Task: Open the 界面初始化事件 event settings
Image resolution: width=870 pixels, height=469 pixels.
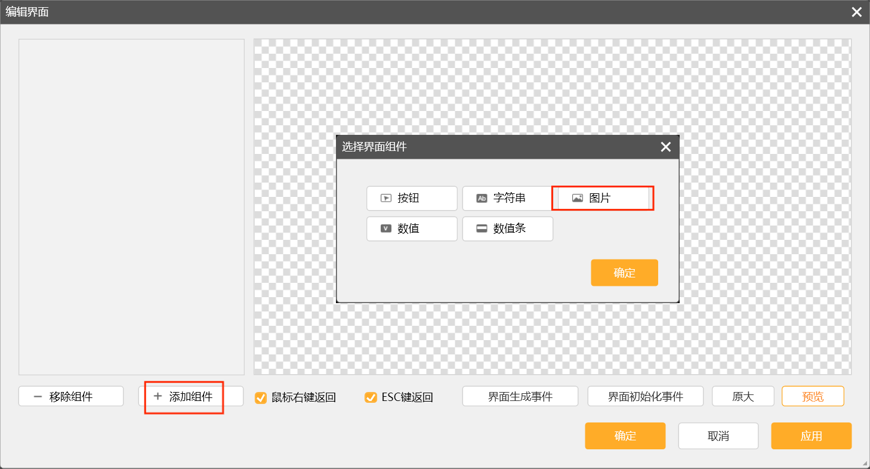Action: pyautogui.click(x=645, y=396)
